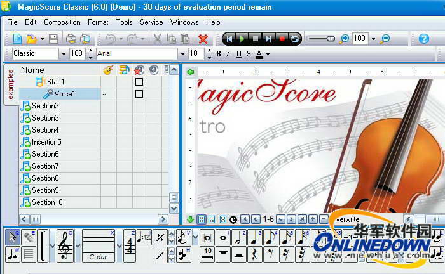Tick the checkbox in the Staff1 row

point(139,82)
